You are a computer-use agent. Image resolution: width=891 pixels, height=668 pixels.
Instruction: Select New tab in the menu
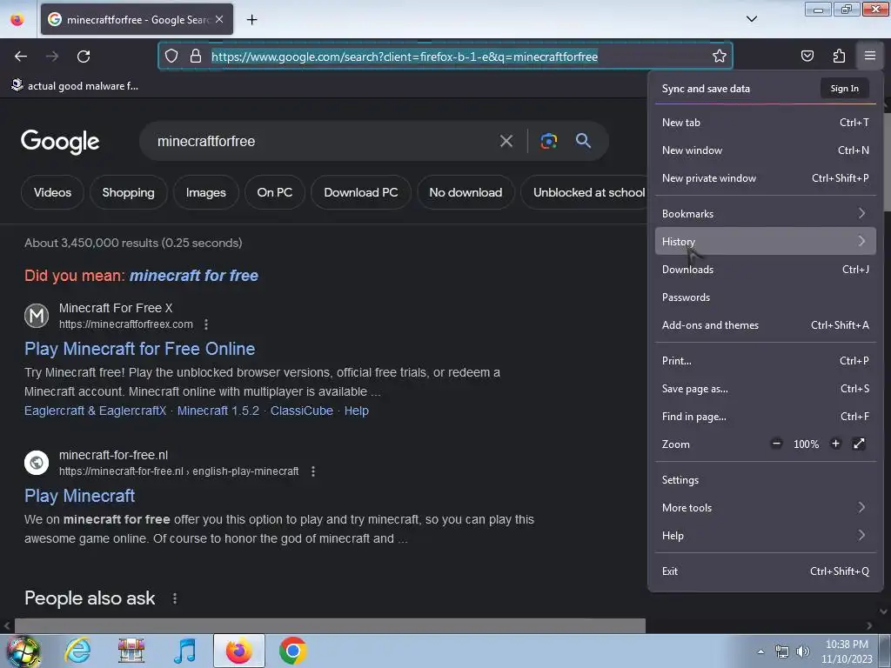coord(765,122)
